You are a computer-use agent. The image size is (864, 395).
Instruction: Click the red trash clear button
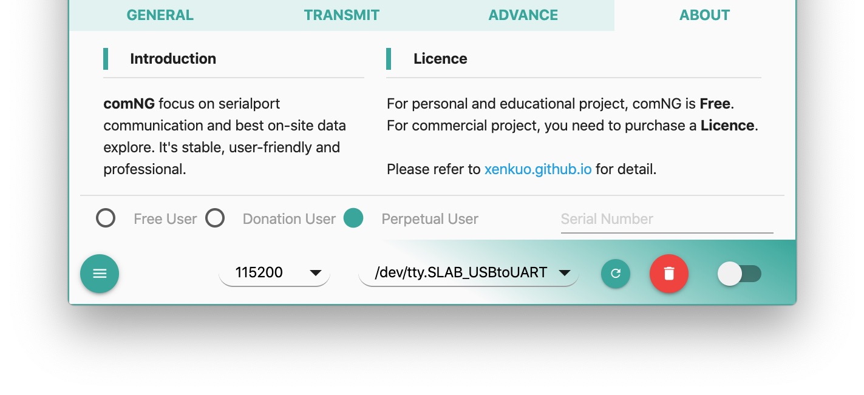click(668, 274)
